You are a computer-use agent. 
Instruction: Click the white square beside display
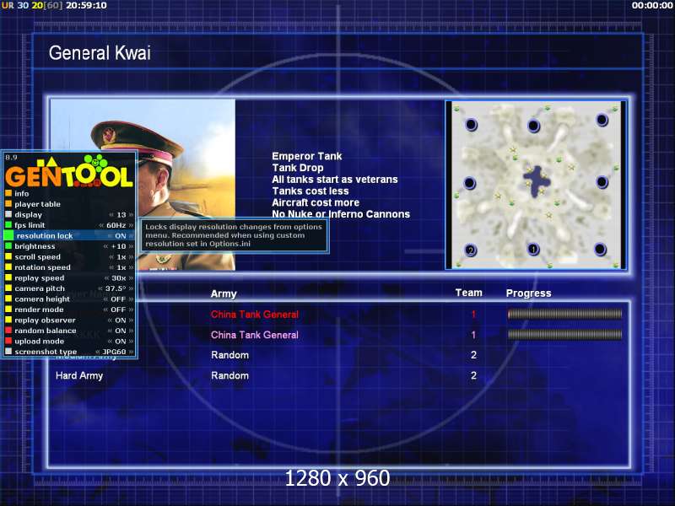8,214
